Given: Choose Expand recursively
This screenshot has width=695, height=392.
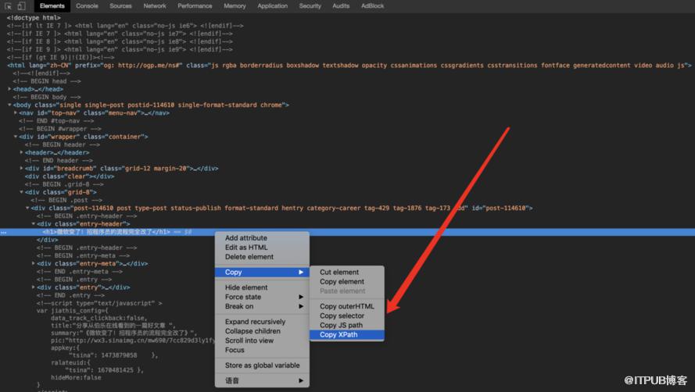Looking at the screenshot, I should click(262, 322).
